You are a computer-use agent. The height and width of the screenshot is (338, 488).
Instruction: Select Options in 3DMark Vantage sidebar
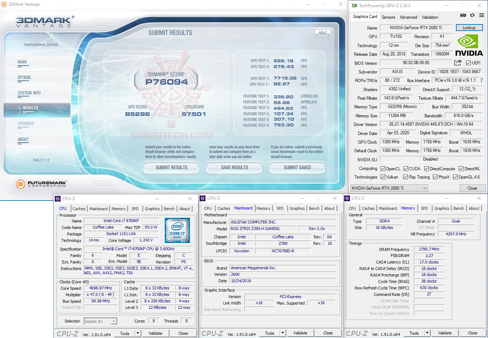[x=24, y=78]
